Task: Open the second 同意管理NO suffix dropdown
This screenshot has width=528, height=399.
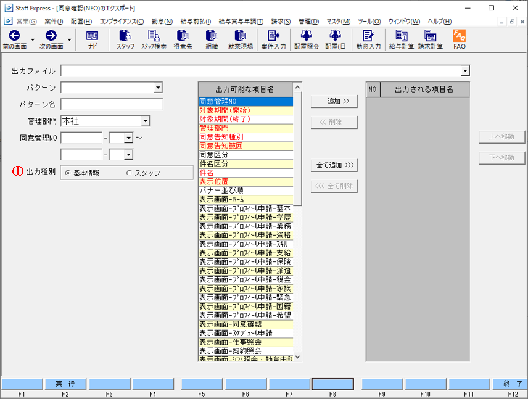Action: coord(129,155)
